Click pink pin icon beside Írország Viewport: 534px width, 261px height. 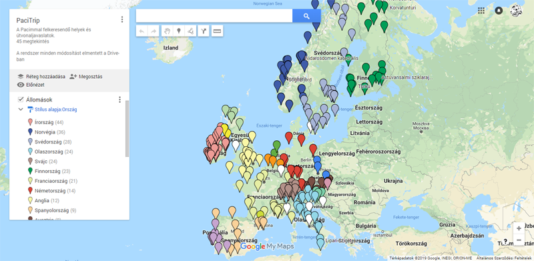29,122
